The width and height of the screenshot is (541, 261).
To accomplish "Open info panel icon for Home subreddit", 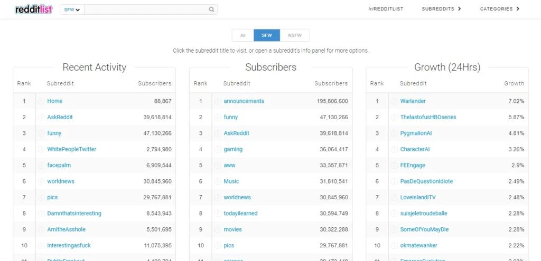I will pyautogui.click(x=41, y=101).
